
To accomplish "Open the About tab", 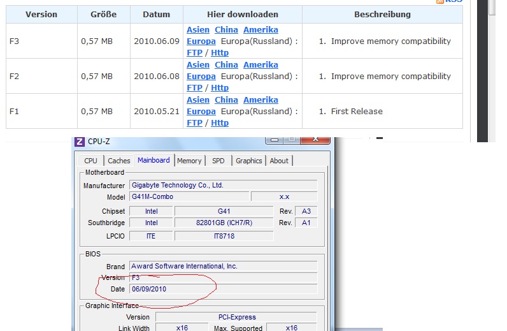I will point(279,161).
